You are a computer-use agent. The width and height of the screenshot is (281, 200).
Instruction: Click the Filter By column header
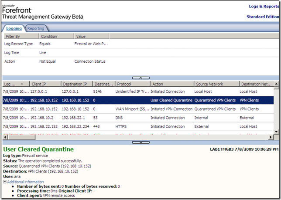(x=21, y=36)
